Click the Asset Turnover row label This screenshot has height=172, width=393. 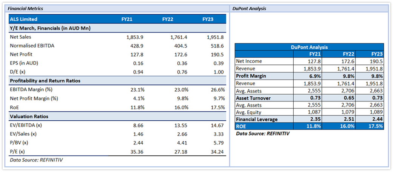253,98
